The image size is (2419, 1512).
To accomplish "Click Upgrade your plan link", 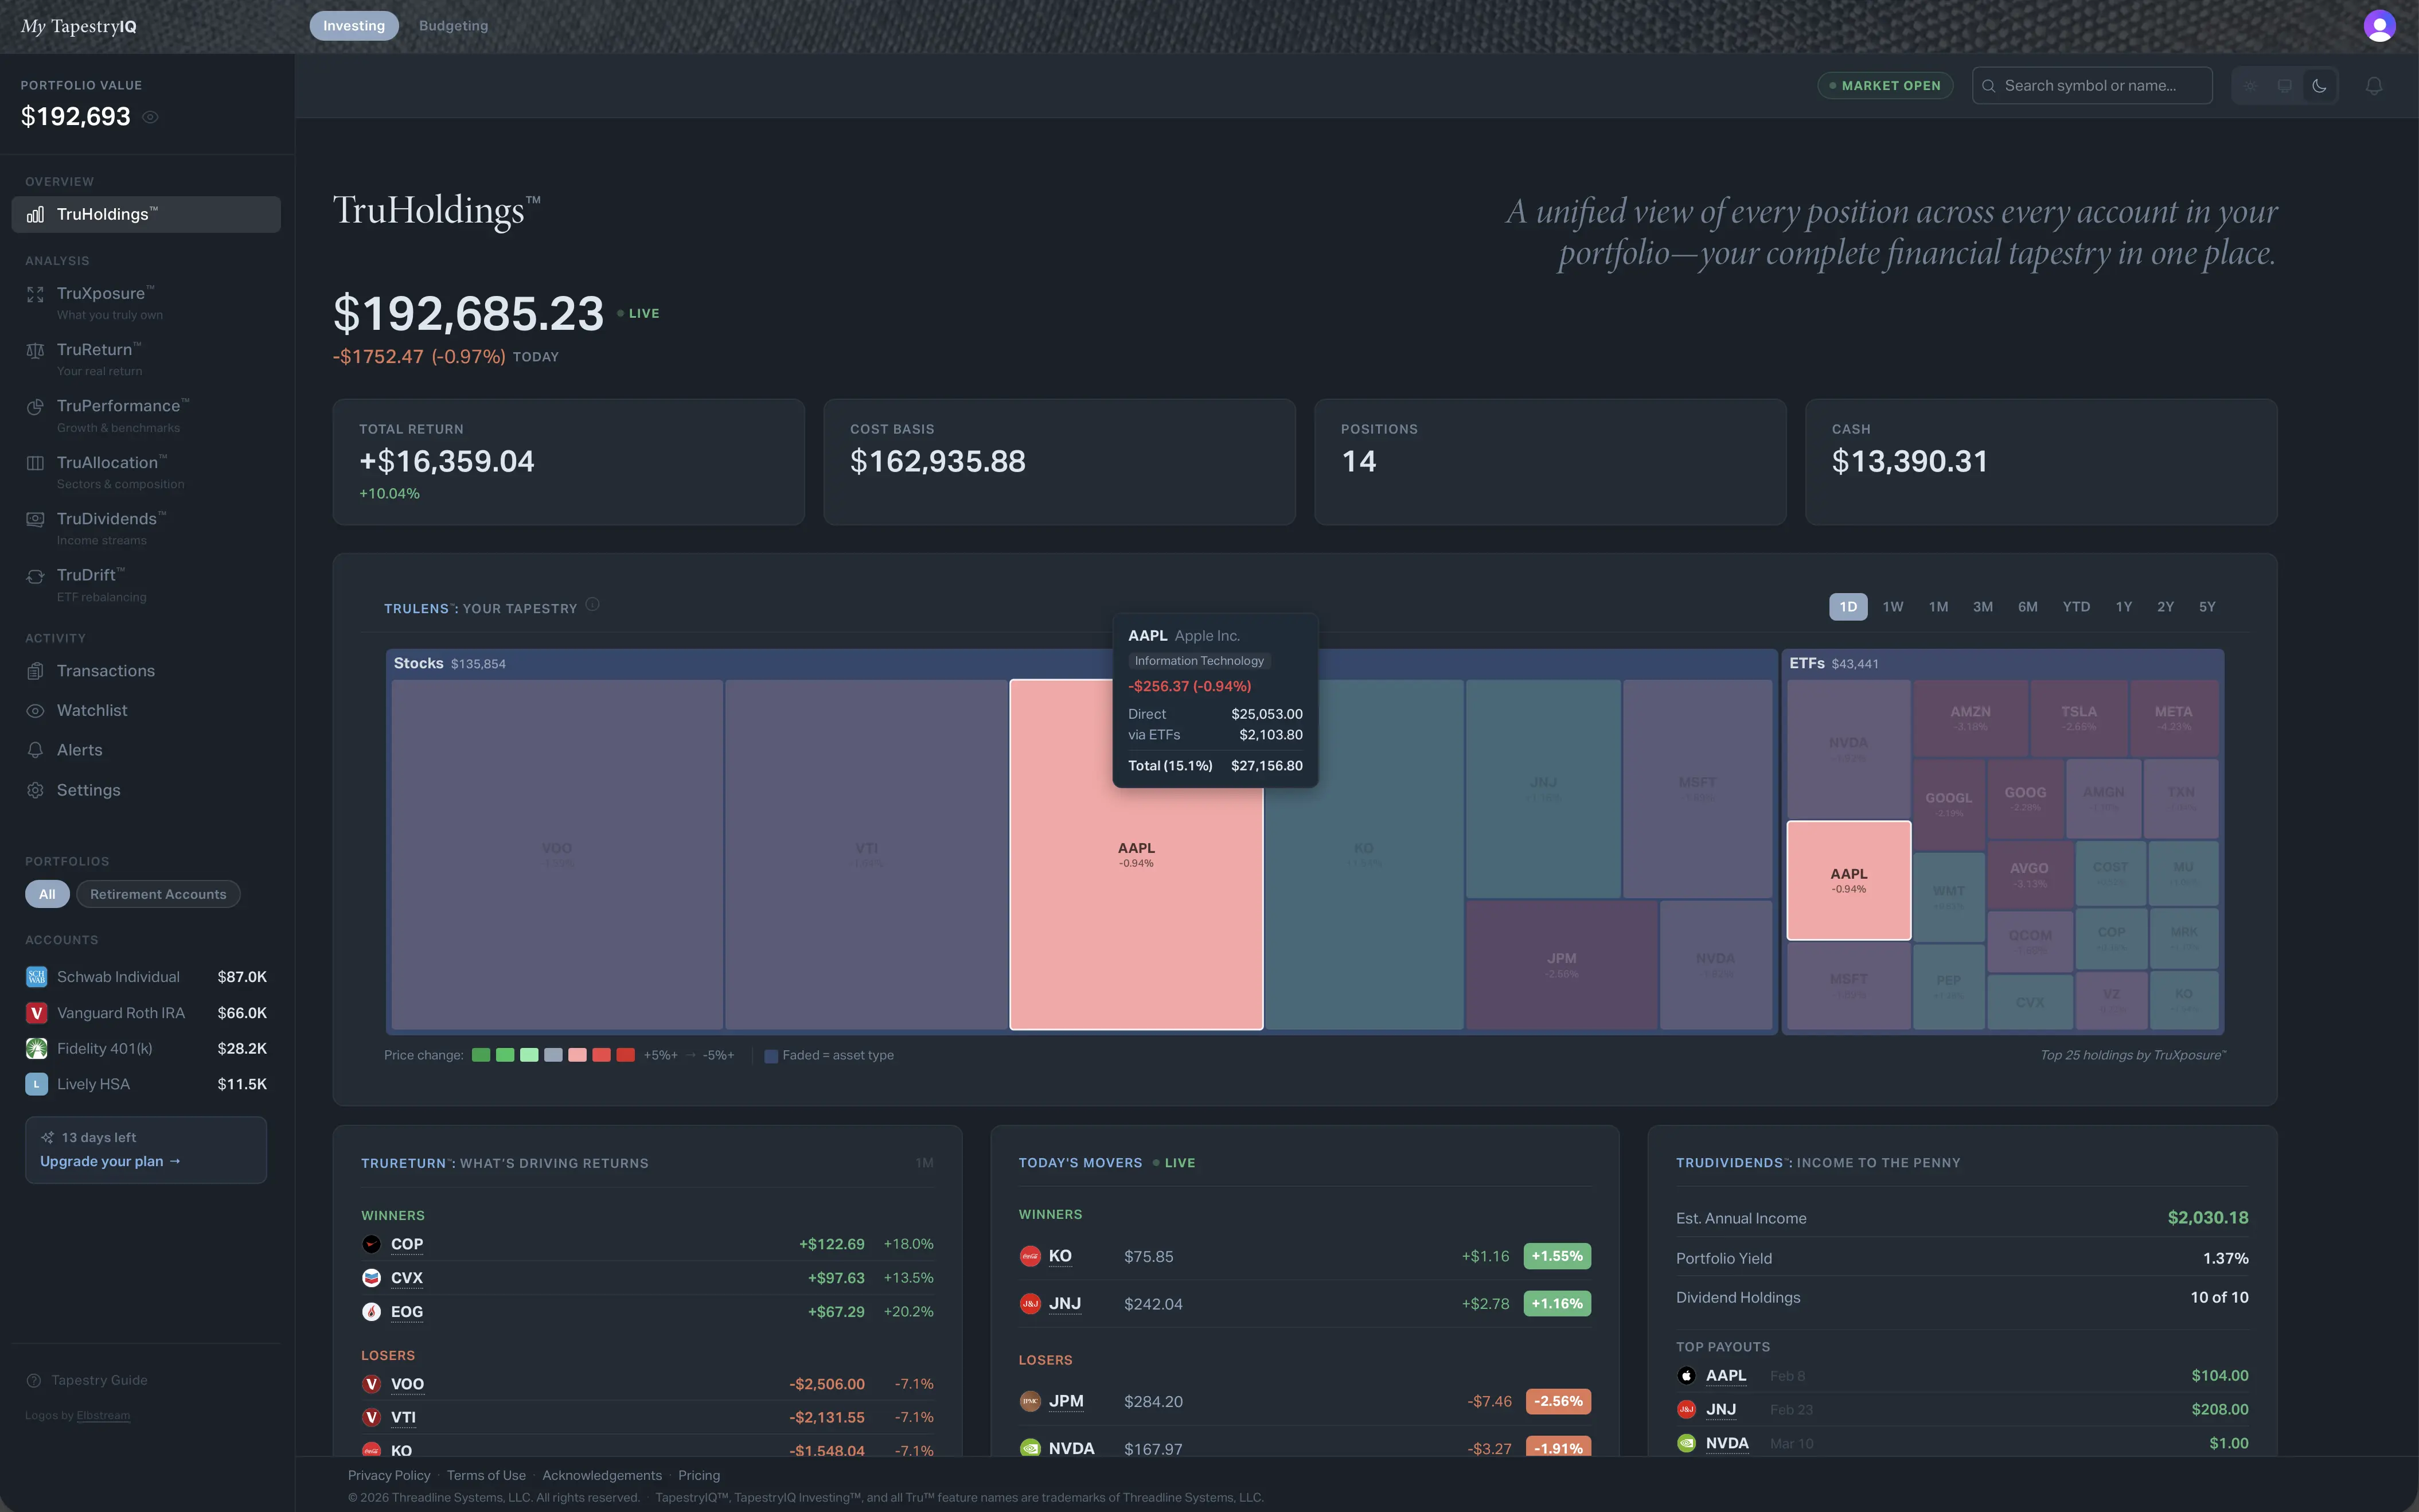I will pos(110,1161).
